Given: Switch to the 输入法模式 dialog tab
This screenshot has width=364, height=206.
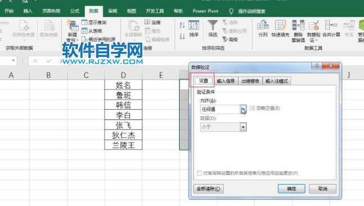Looking at the screenshot, I should click(x=277, y=81).
